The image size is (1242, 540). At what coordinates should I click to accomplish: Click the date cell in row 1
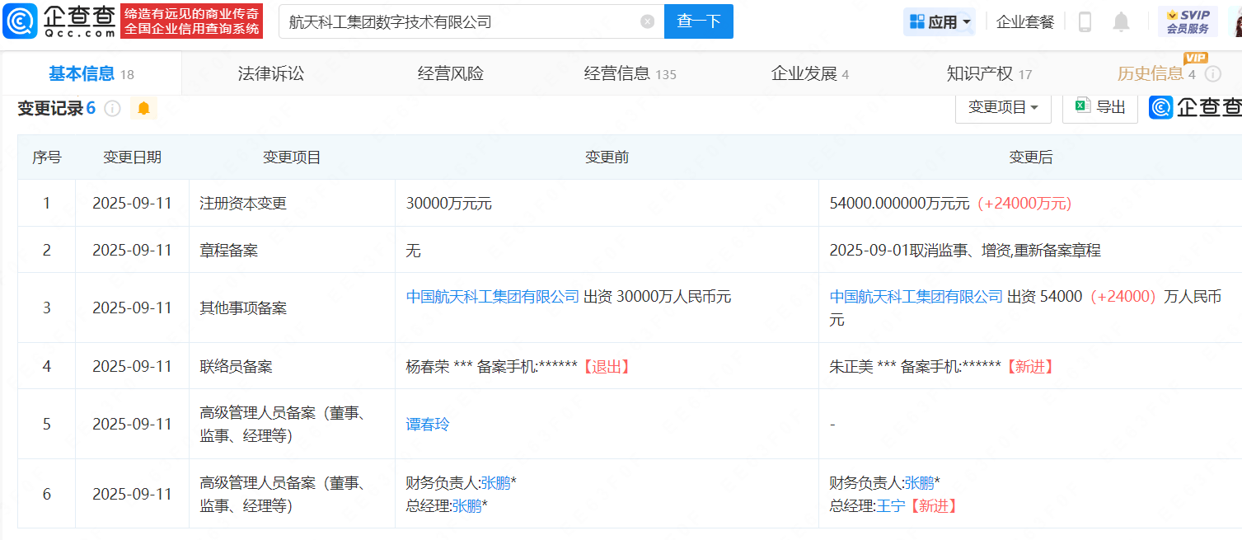tap(132, 203)
